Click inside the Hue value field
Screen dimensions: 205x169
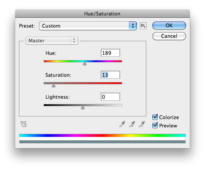pos(110,53)
